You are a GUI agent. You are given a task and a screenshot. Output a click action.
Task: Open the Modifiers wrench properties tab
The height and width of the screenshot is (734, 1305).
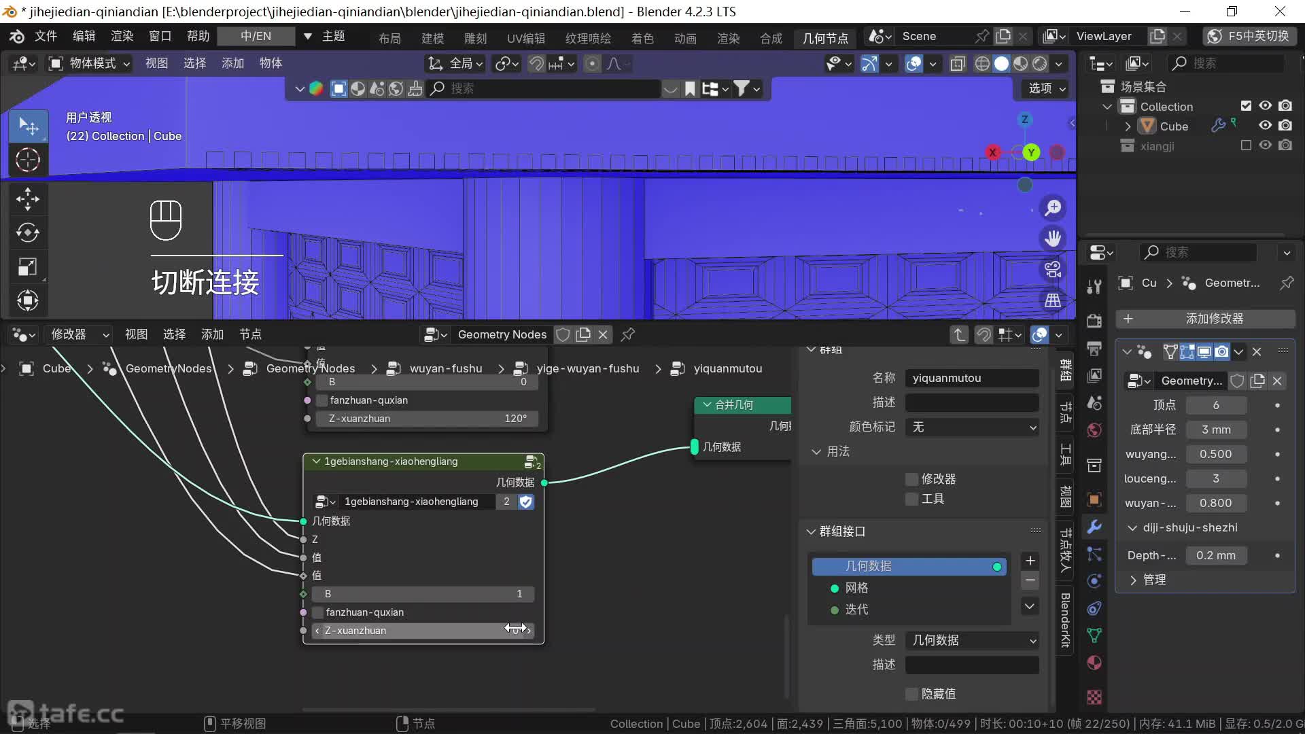(1094, 527)
